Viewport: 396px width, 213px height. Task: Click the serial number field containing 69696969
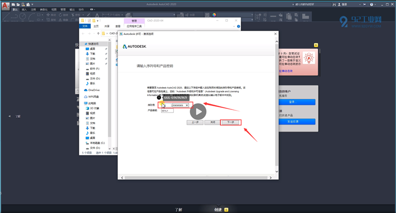click(181, 105)
